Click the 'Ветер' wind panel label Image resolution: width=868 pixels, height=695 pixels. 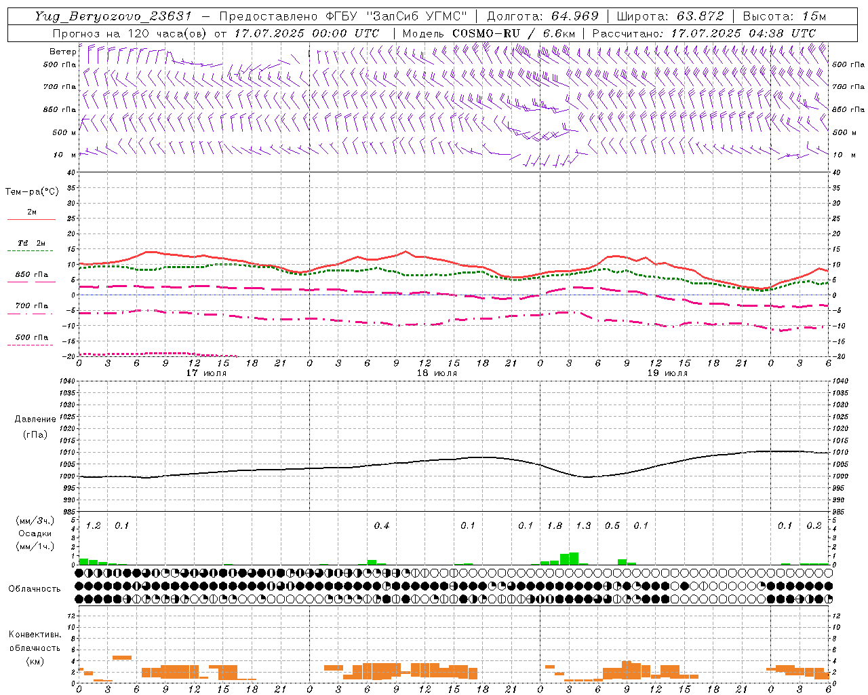point(62,52)
